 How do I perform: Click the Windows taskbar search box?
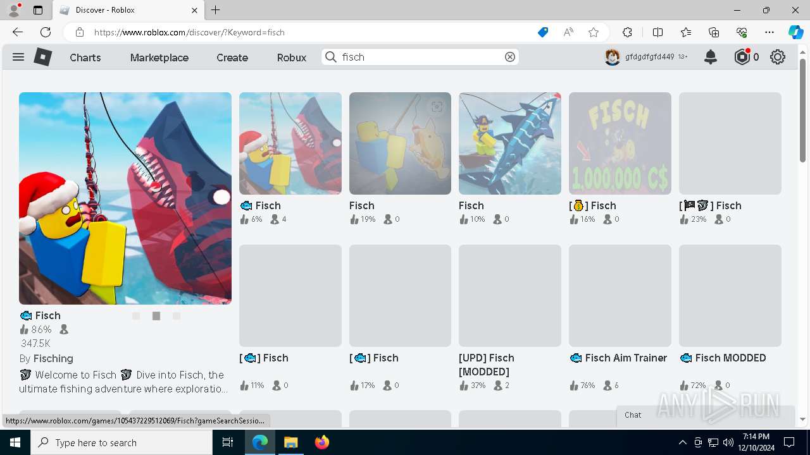121,442
